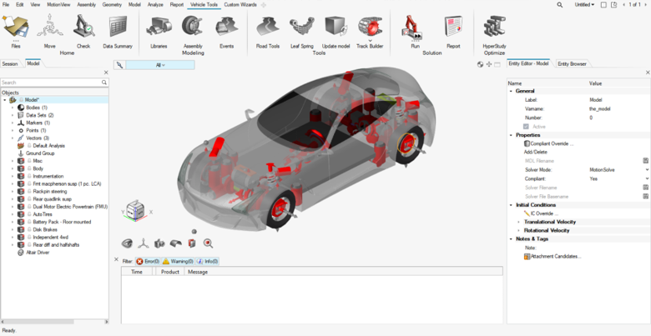
Task: Click the model browser Search field
Action: click(50, 83)
